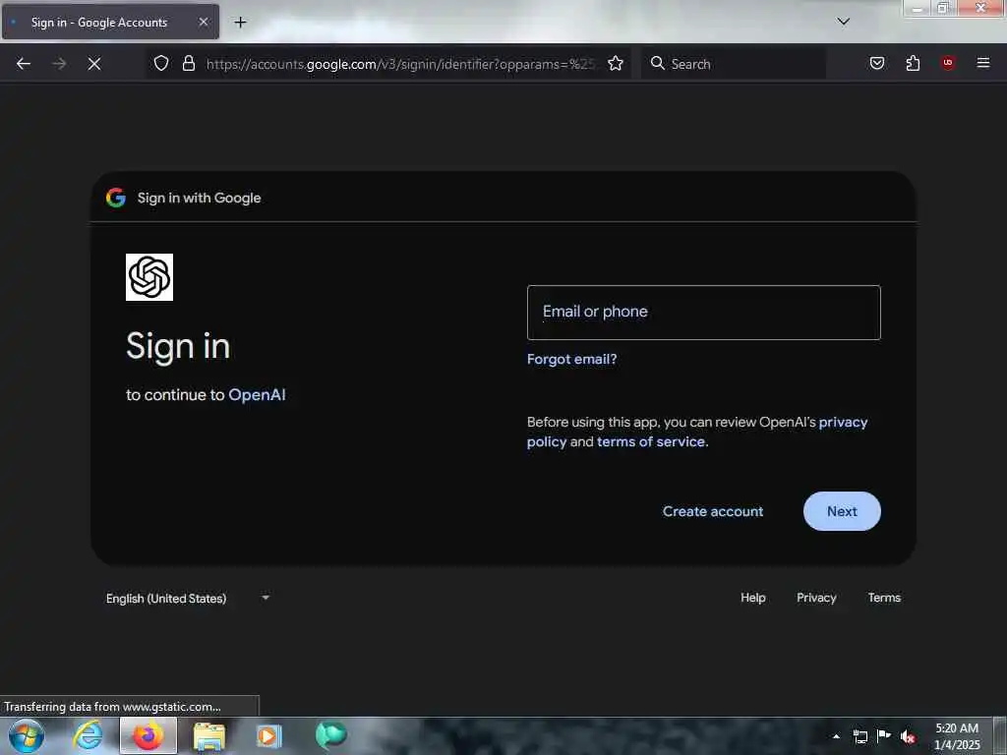Click the OpenAI logo image
1007x755 pixels.
pyautogui.click(x=149, y=276)
